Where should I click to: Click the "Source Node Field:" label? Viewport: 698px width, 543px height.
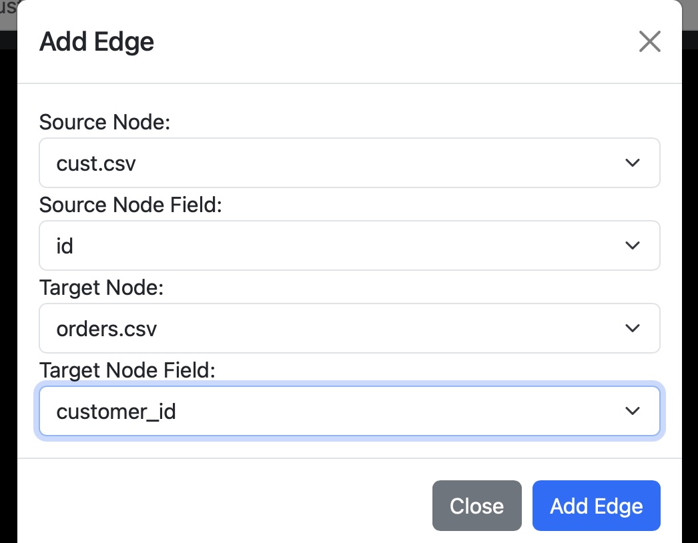130,205
